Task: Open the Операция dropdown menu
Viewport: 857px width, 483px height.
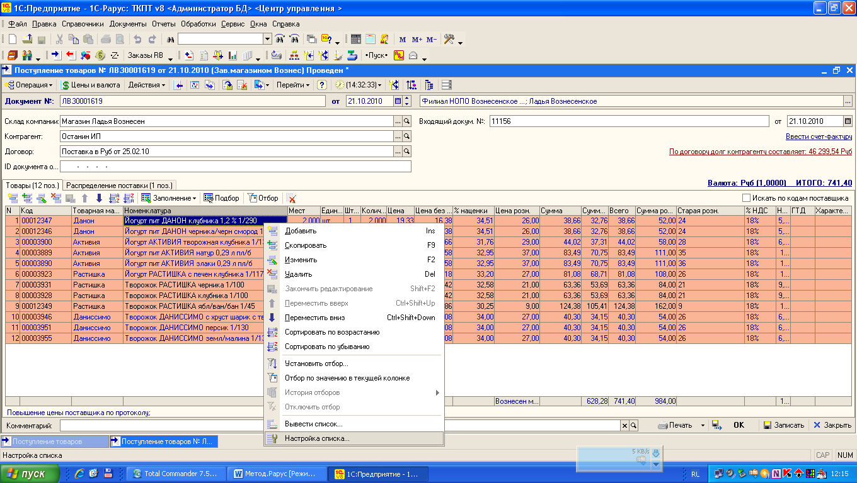Action: coord(29,85)
